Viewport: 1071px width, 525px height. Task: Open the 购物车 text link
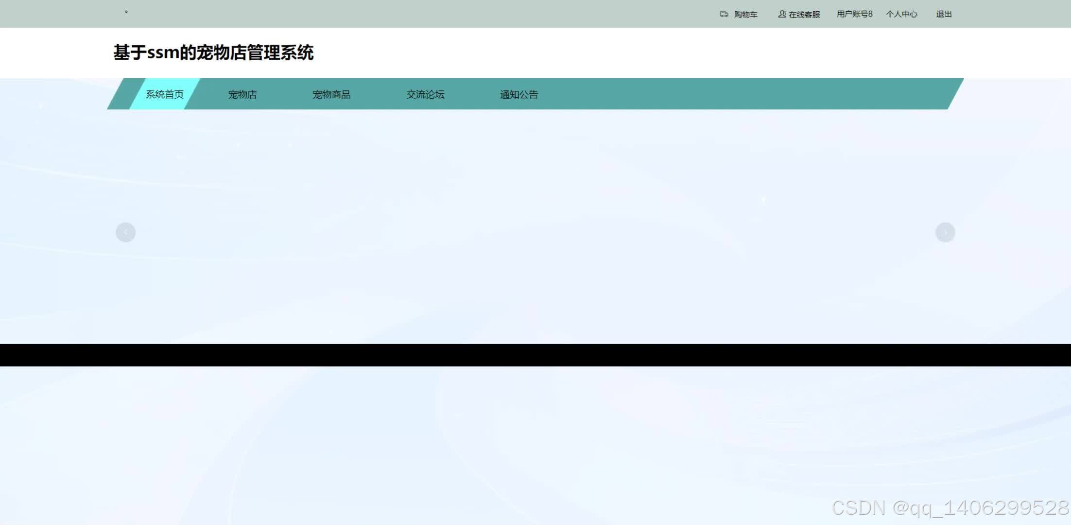(x=745, y=15)
